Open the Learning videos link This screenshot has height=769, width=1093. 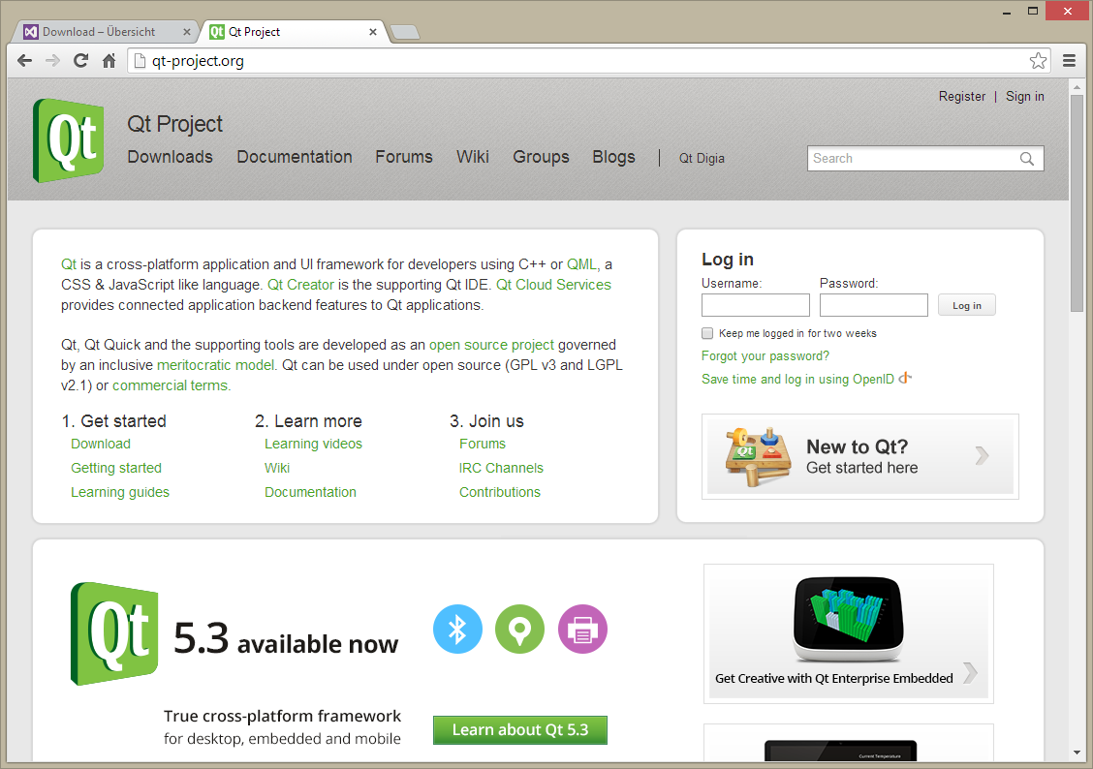point(313,444)
